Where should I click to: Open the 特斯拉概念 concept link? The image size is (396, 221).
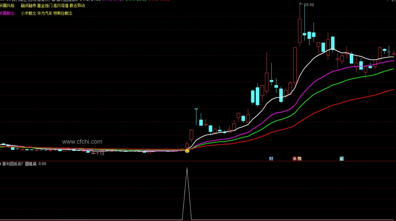[63, 13]
